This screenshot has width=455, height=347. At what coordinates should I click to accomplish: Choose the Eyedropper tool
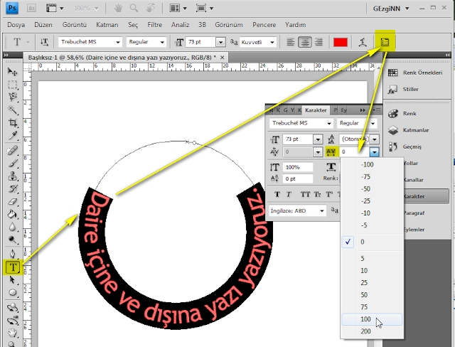pos(13,136)
